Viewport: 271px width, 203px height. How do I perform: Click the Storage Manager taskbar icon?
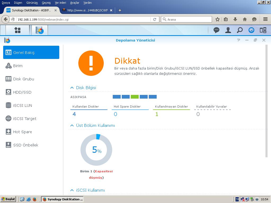(x=39, y=30)
